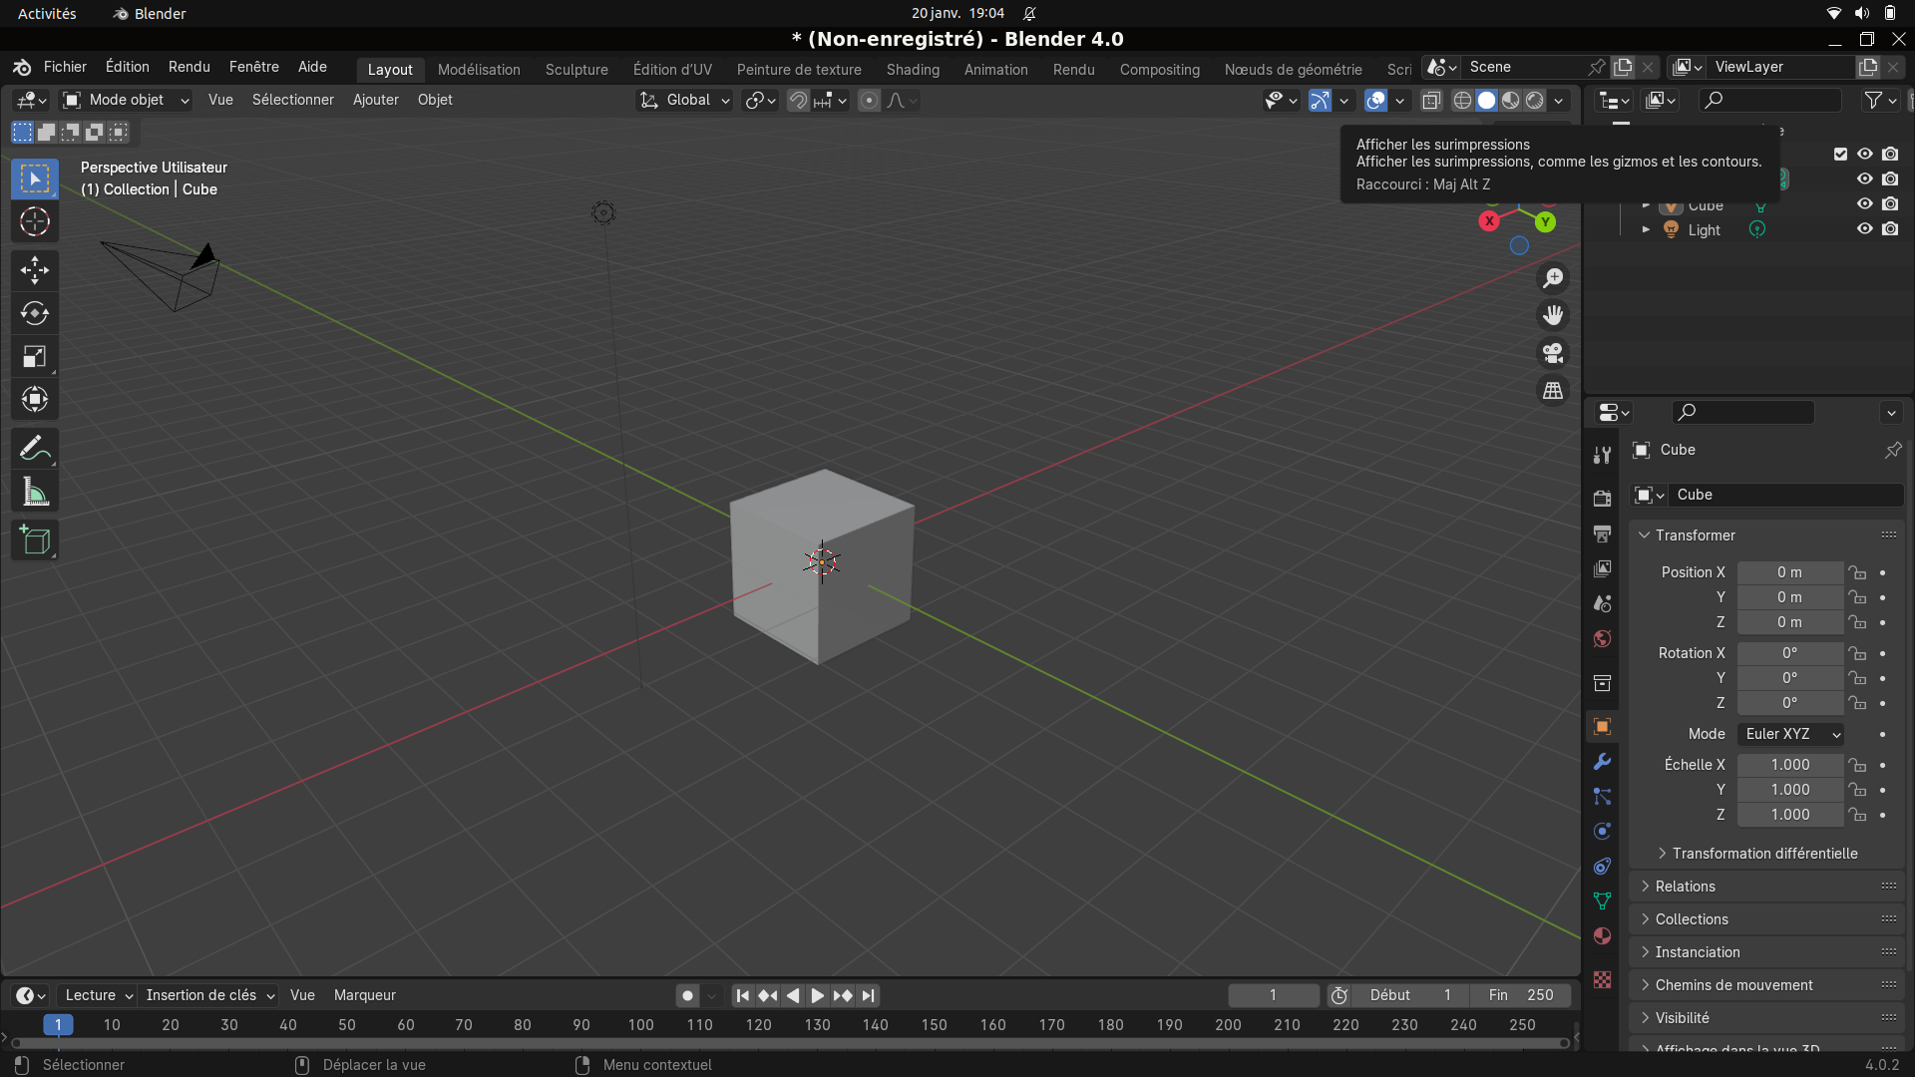Open the Euler XYZ rotation mode dropdown
Screen dimensions: 1915x1077
click(1791, 734)
